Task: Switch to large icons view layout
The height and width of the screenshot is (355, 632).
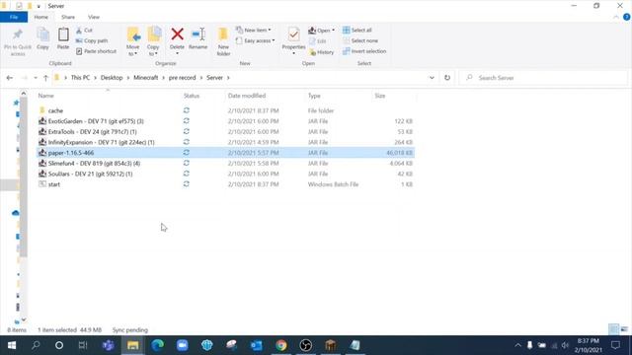Action: click(x=624, y=329)
